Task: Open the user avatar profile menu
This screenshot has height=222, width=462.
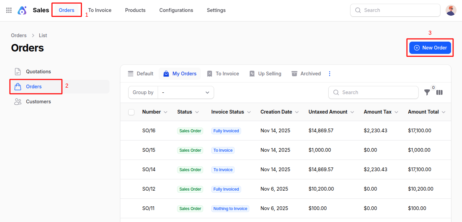Action: click(x=451, y=10)
